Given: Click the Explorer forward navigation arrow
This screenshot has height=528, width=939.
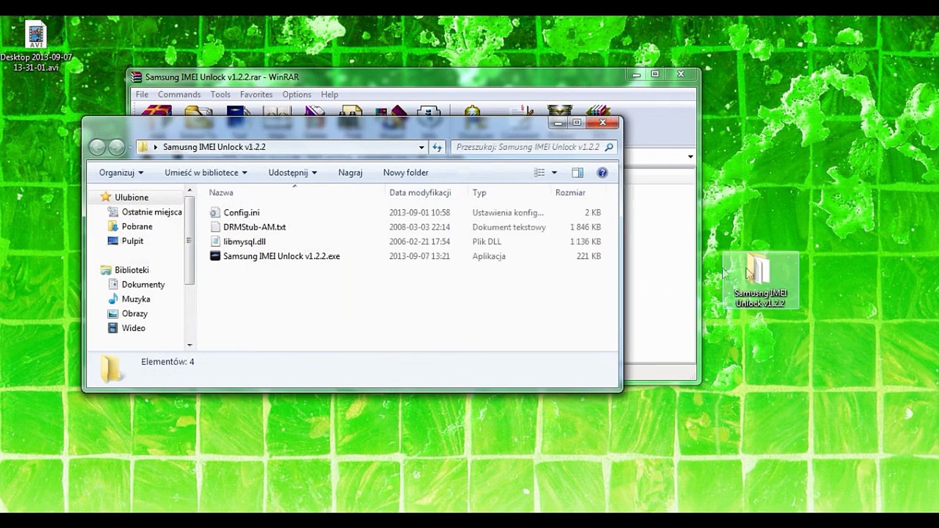Looking at the screenshot, I should [116, 147].
